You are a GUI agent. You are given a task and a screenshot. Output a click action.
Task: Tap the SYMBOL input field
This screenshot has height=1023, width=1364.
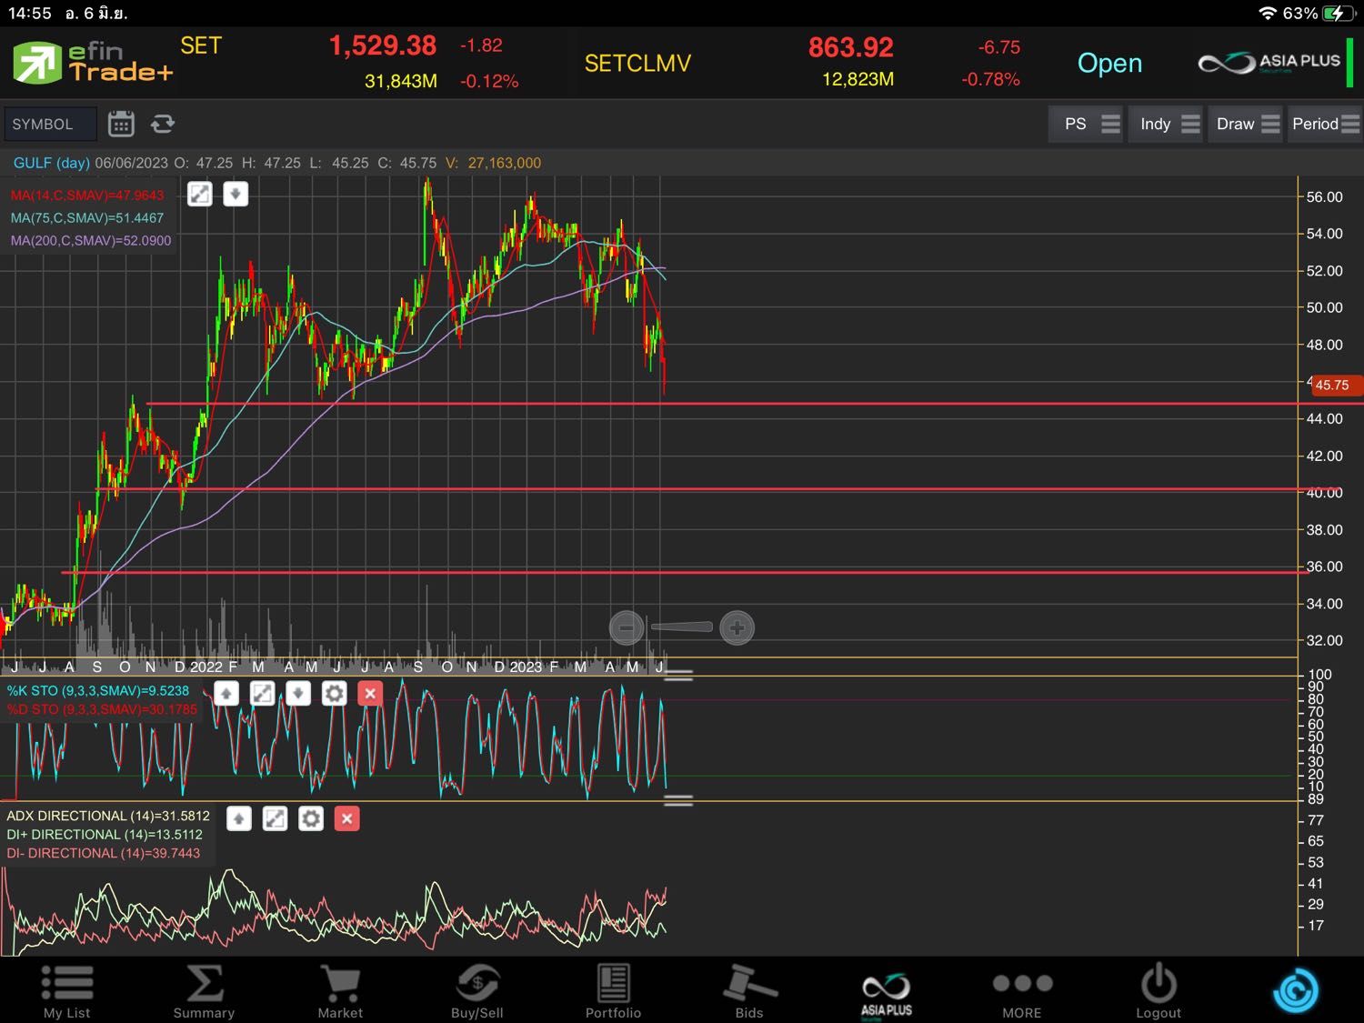tap(50, 124)
